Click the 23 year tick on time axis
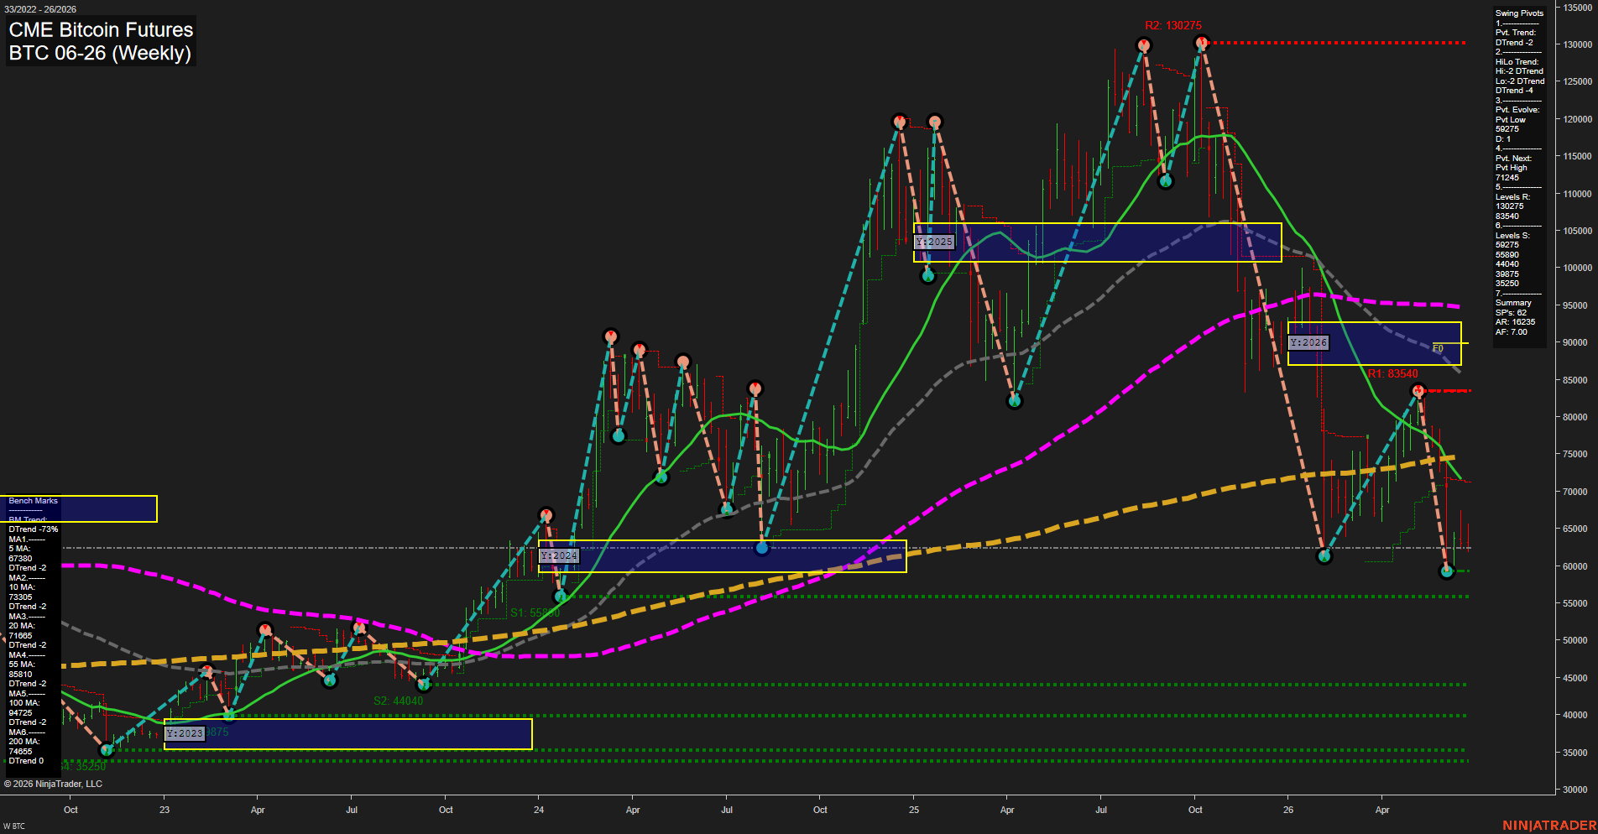Image resolution: width=1598 pixels, height=834 pixels. 164,810
